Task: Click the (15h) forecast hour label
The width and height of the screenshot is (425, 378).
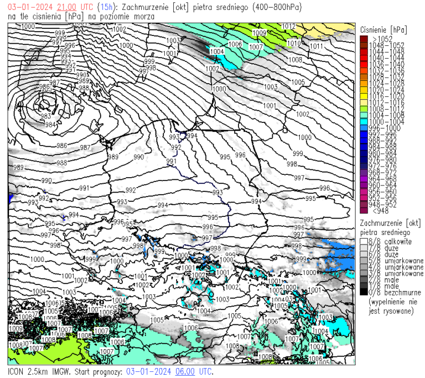Action: (x=106, y=7)
